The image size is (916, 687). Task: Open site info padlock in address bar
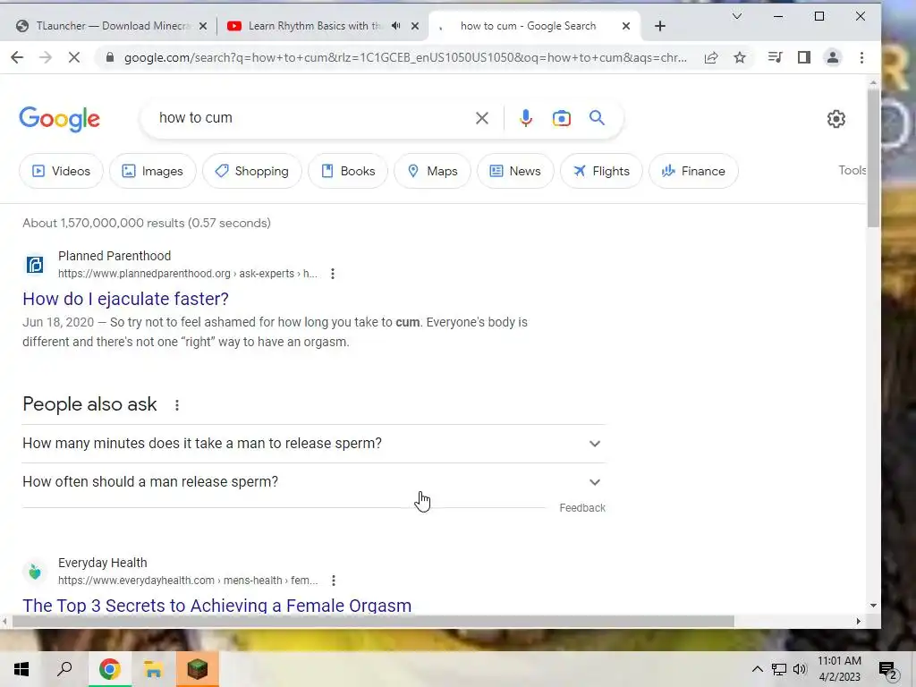109,57
